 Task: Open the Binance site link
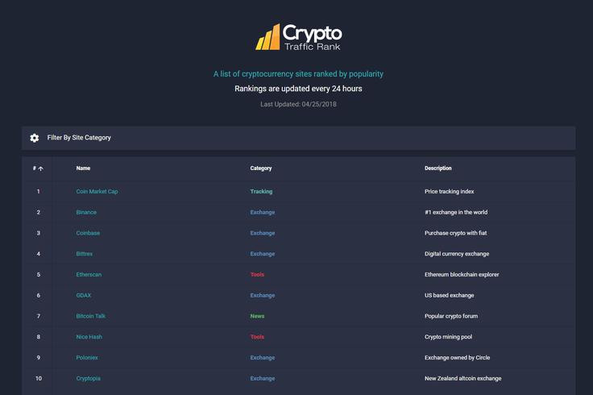click(x=86, y=212)
